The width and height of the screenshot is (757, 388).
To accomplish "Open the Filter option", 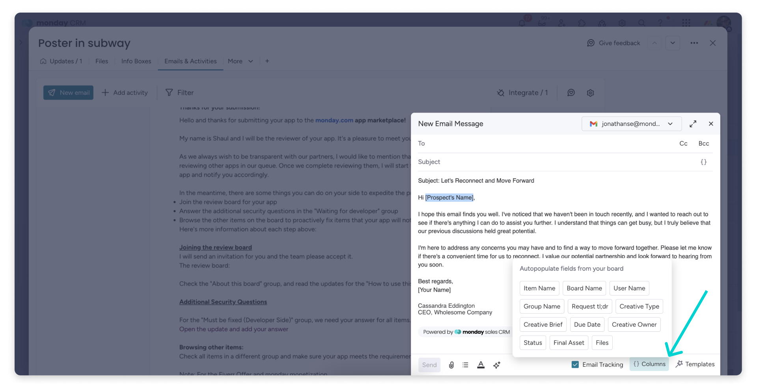I will pyautogui.click(x=179, y=92).
